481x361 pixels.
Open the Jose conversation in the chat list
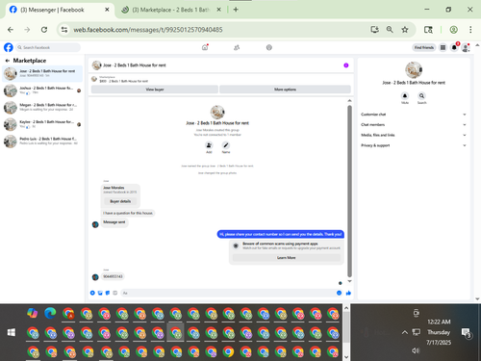42,73
